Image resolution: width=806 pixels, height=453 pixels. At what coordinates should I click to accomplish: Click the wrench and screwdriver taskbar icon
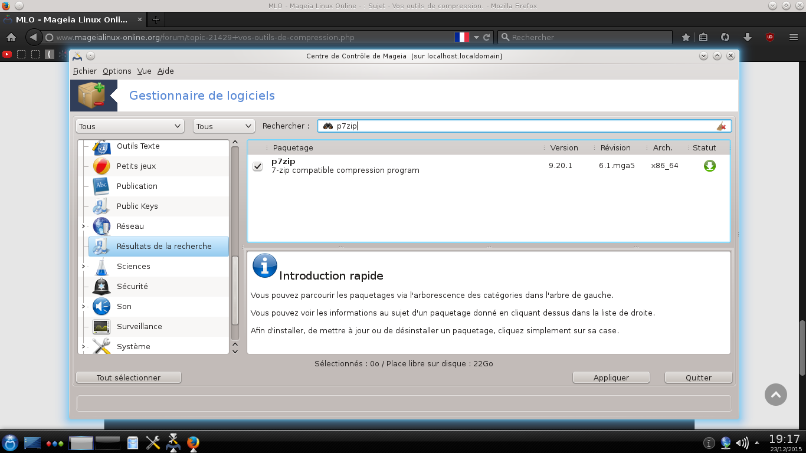(153, 442)
